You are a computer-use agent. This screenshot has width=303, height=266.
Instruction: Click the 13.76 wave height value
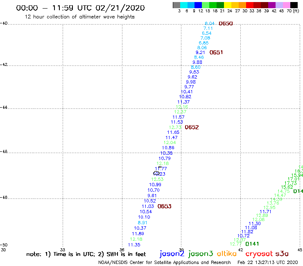click(273, 203)
